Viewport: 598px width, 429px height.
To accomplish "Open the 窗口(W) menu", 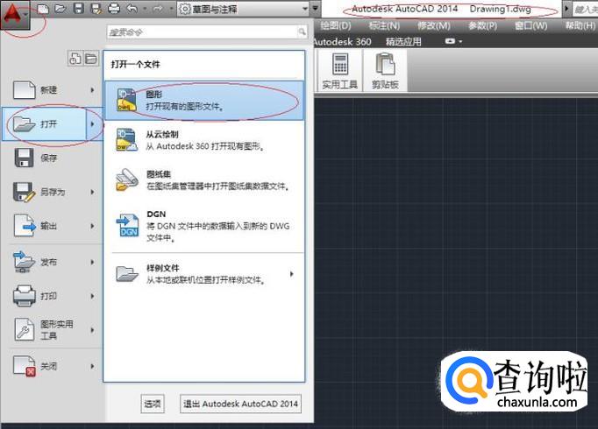I will point(530,25).
